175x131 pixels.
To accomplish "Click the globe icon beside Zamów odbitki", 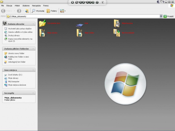I will click(x=6, y=32).
